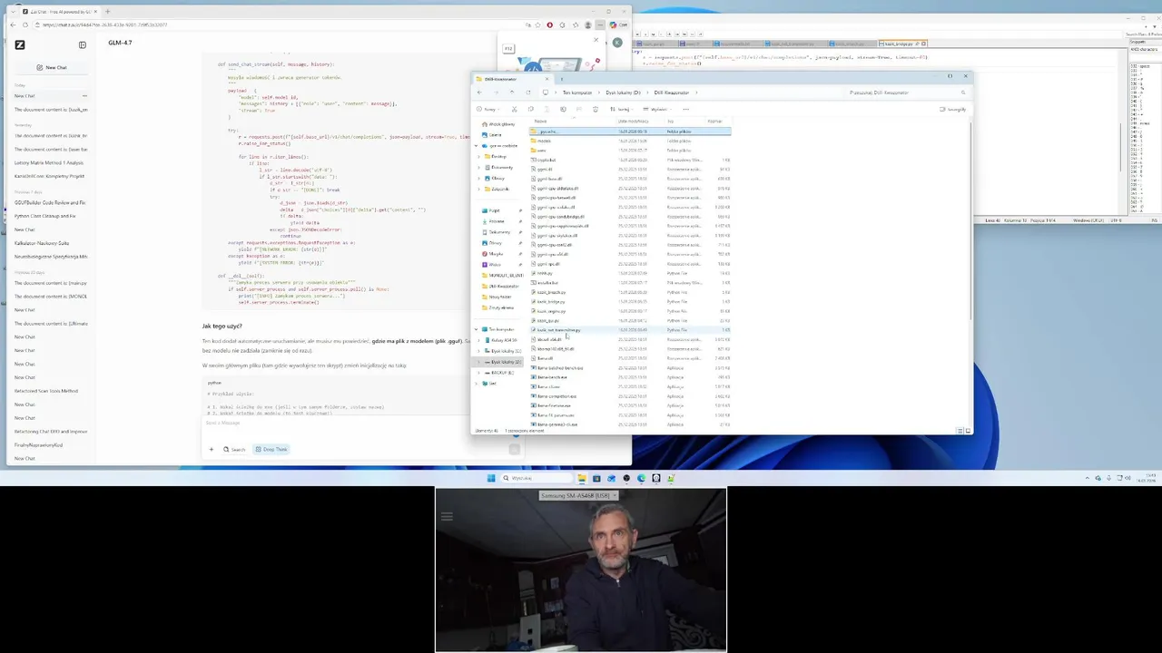Sort by Data modyfikacji column header
1162x653 pixels.
click(633, 121)
